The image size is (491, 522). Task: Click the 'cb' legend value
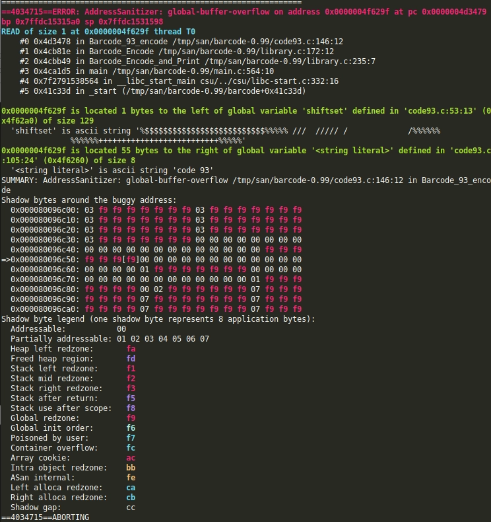point(131,498)
